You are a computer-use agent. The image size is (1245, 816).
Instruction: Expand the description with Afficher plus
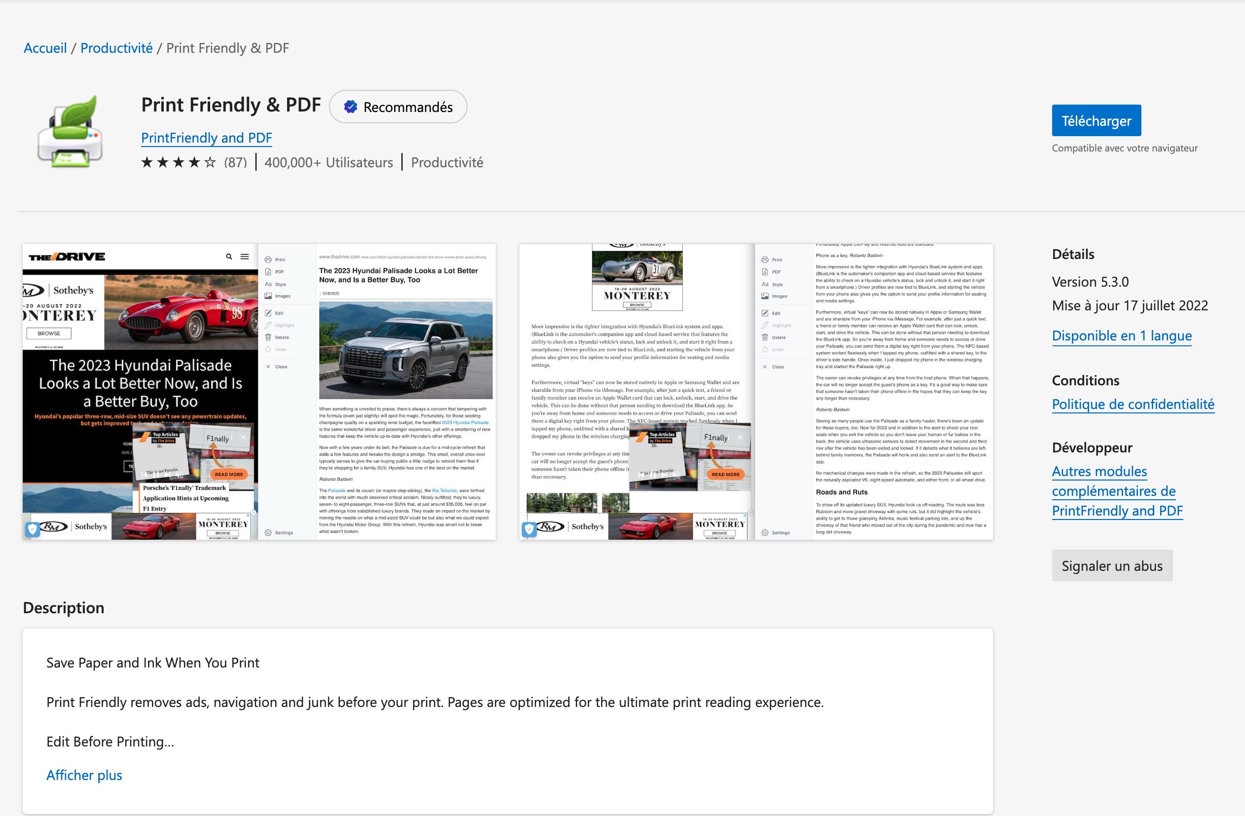point(84,775)
